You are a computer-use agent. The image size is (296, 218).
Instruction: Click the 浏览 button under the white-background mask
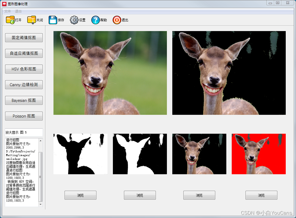click(x=80, y=195)
